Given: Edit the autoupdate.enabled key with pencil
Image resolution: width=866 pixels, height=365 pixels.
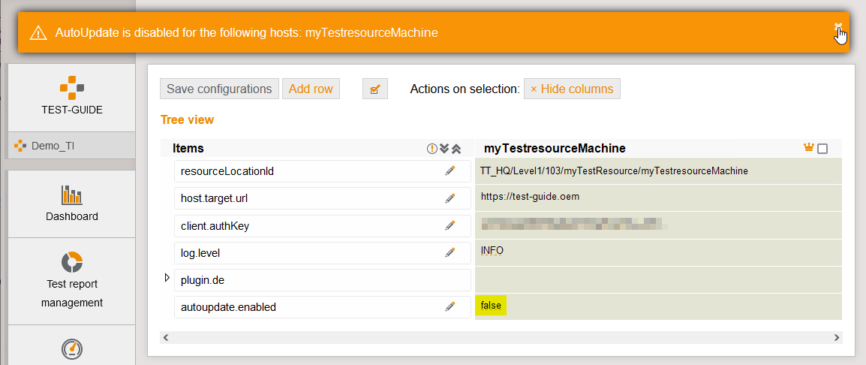Looking at the screenshot, I should tap(450, 306).
